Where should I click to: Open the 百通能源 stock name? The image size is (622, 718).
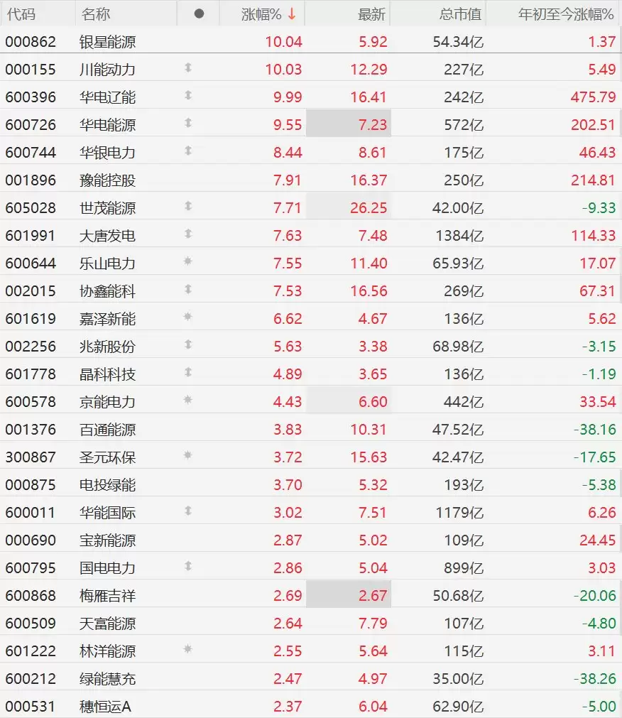click(x=107, y=430)
